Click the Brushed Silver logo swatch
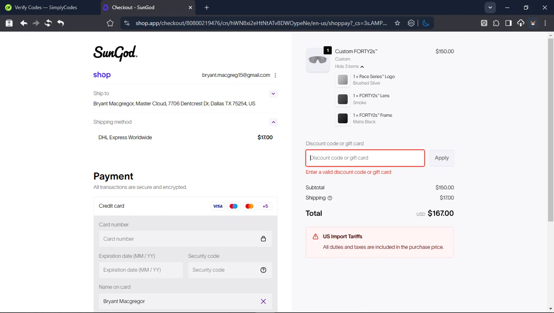554x313 pixels. [343, 80]
